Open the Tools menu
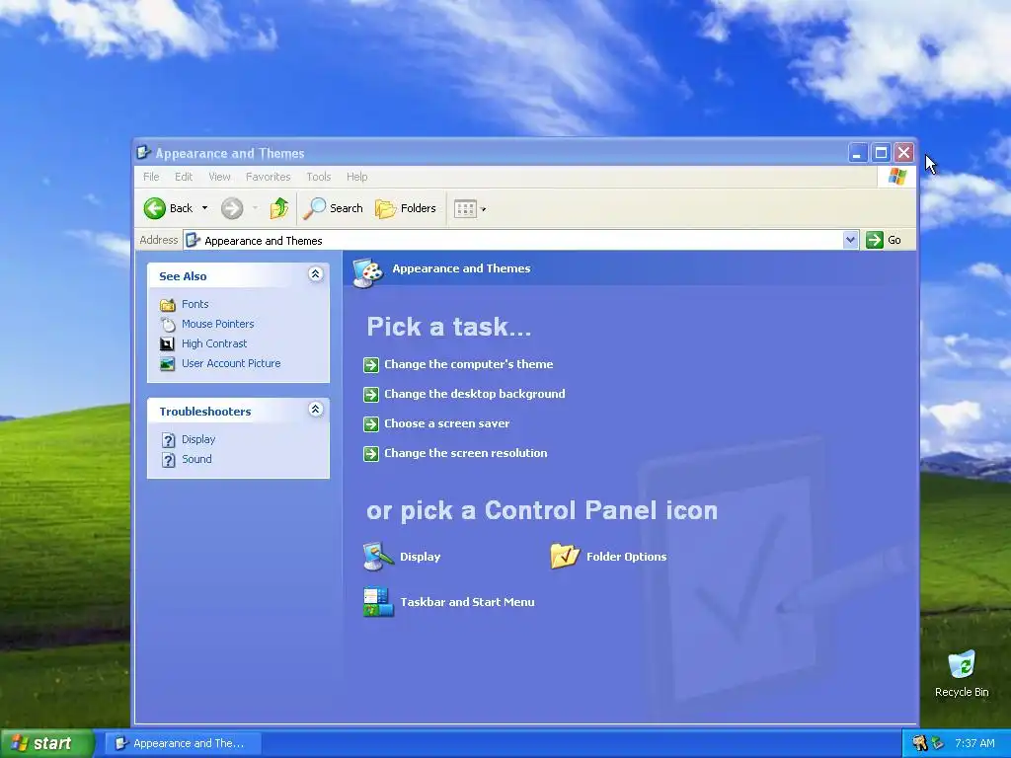The height and width of the screenshot is (758, 1011). (319, 177)
